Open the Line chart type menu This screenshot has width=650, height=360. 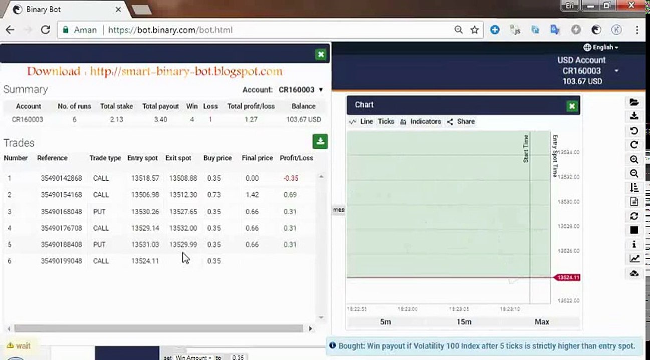(361, 121)
